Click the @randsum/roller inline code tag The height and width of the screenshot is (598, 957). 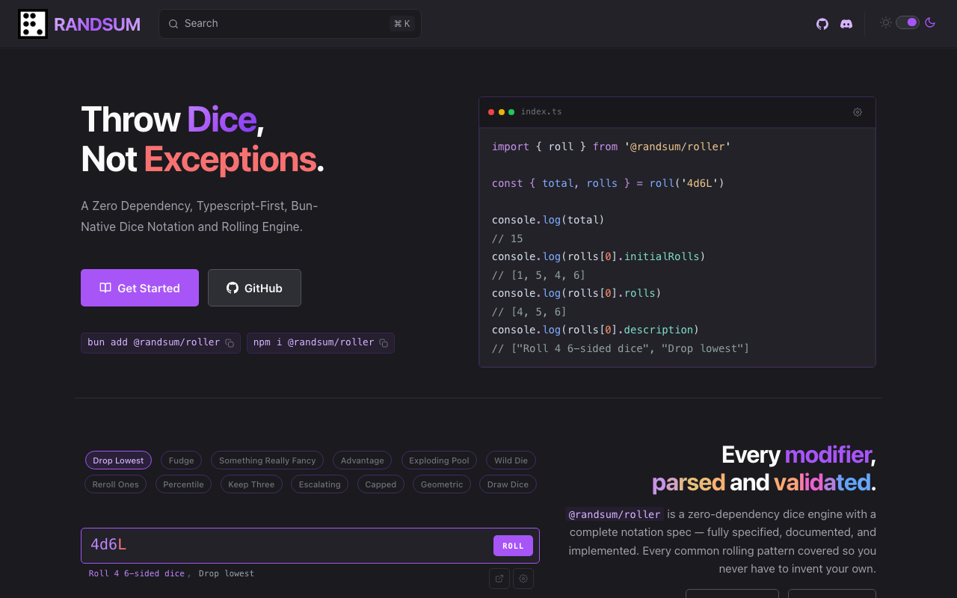tap(615, 514)
